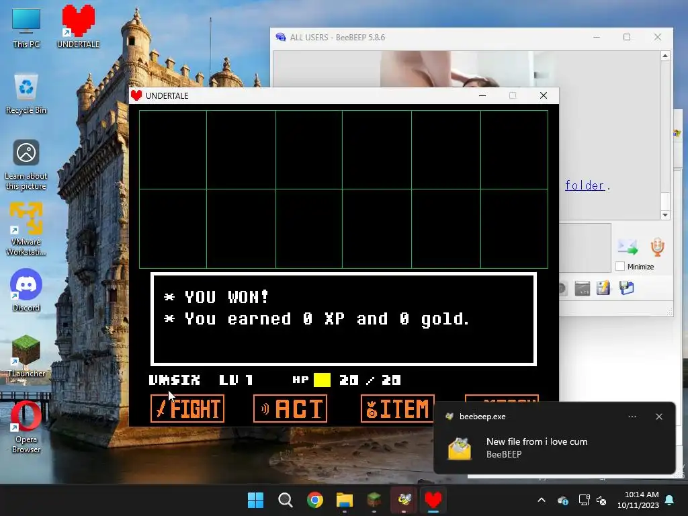Open the 'folder' link in BeeBEEP chat

[585, 185]
